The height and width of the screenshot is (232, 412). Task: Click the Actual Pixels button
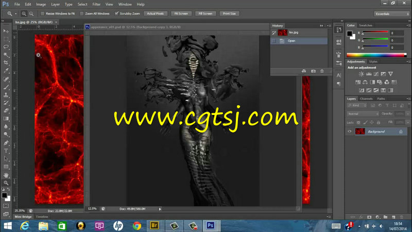[156, 13]
